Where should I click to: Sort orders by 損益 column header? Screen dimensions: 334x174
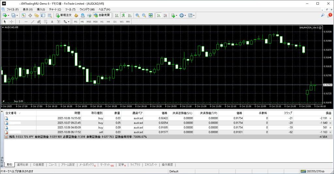point(328,113)
